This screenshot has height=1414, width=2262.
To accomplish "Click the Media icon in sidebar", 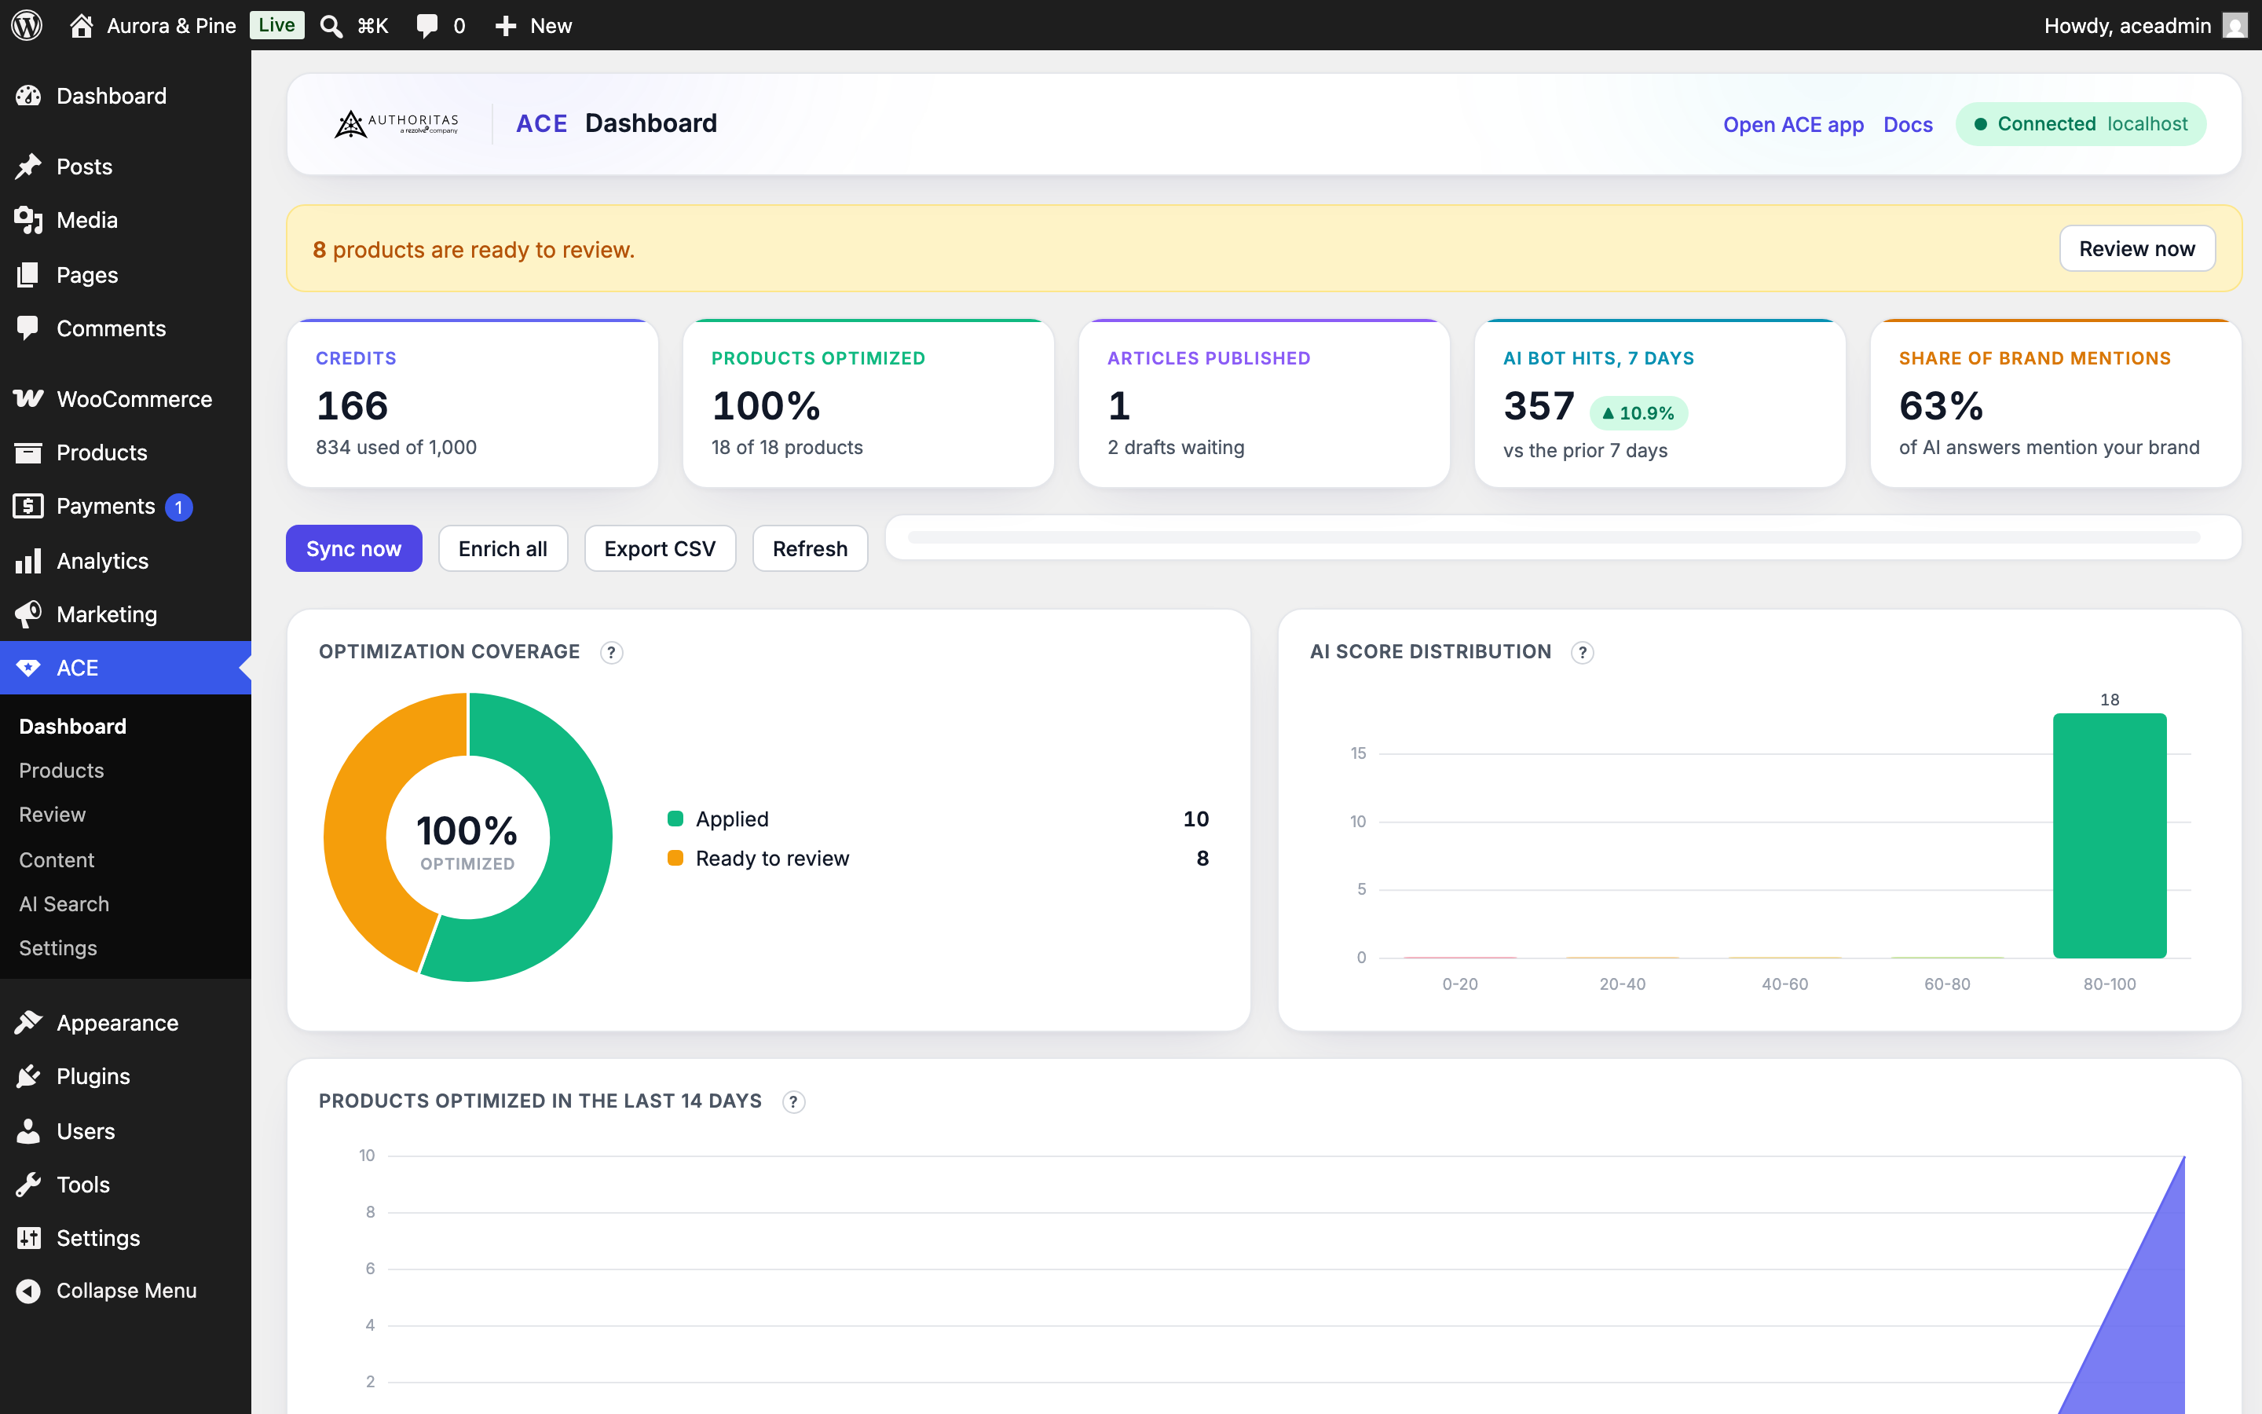I will click(x=28, y=220).
